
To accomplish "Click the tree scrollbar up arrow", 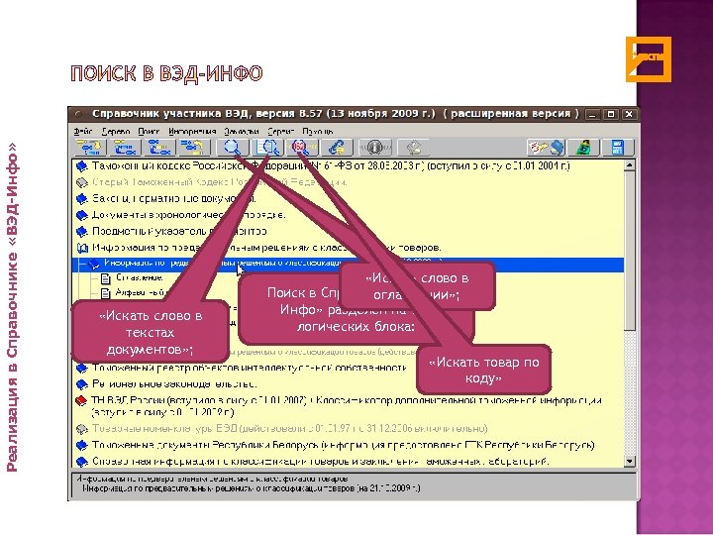I will [630, 165].
